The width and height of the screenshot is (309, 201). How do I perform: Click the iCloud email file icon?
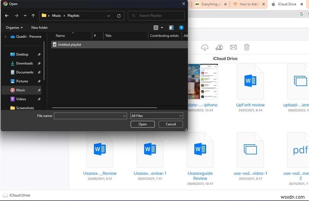[x=233, y=47]
